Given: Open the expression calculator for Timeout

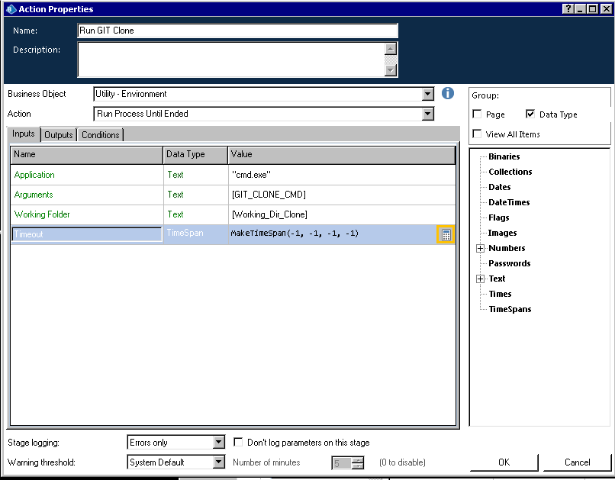Looking at the screenshot, I should coord(446,235).
